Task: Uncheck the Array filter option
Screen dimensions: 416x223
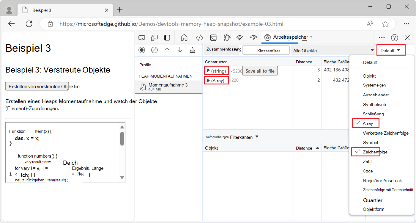Action: pyautogui.click(x=365, y=123)
